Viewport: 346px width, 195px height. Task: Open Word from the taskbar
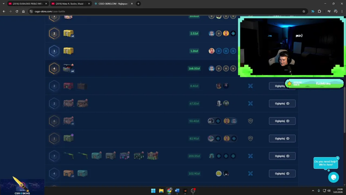tap(177, 191)
